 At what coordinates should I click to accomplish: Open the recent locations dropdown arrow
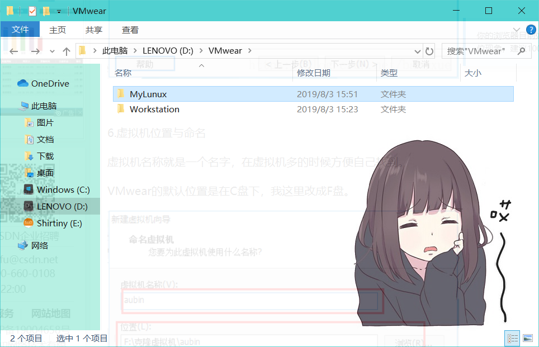(x=52, y=51)
